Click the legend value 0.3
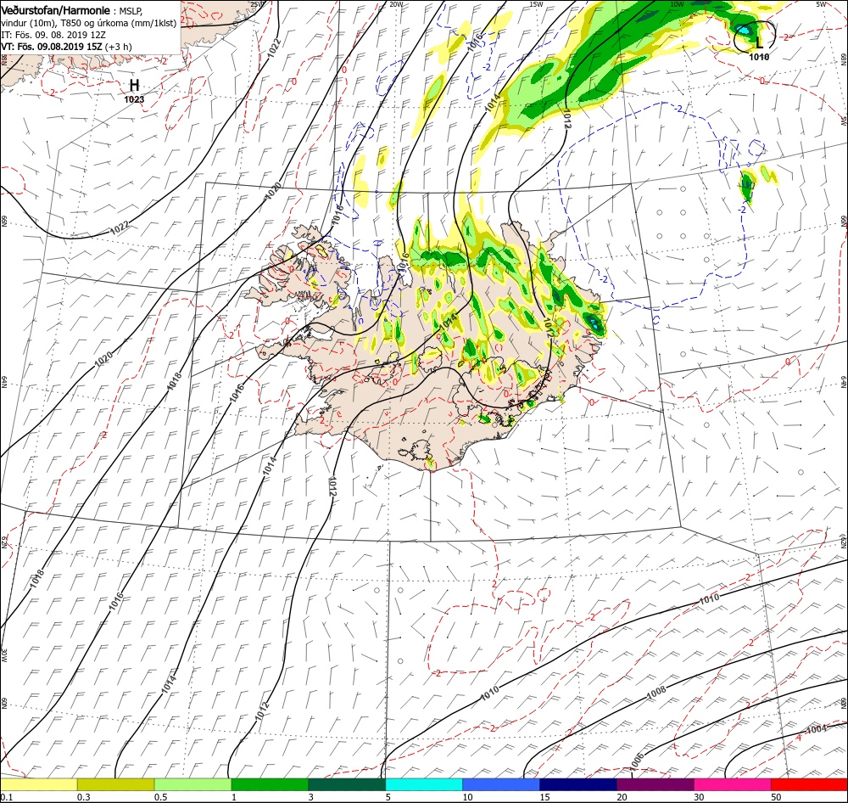This screenshot has height=803, width=848. pos(84,797)
